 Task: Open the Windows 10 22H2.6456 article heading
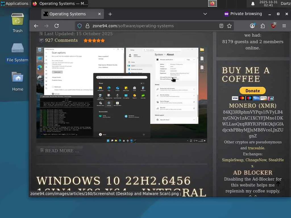pyautogui.click(x=121, y=186)
